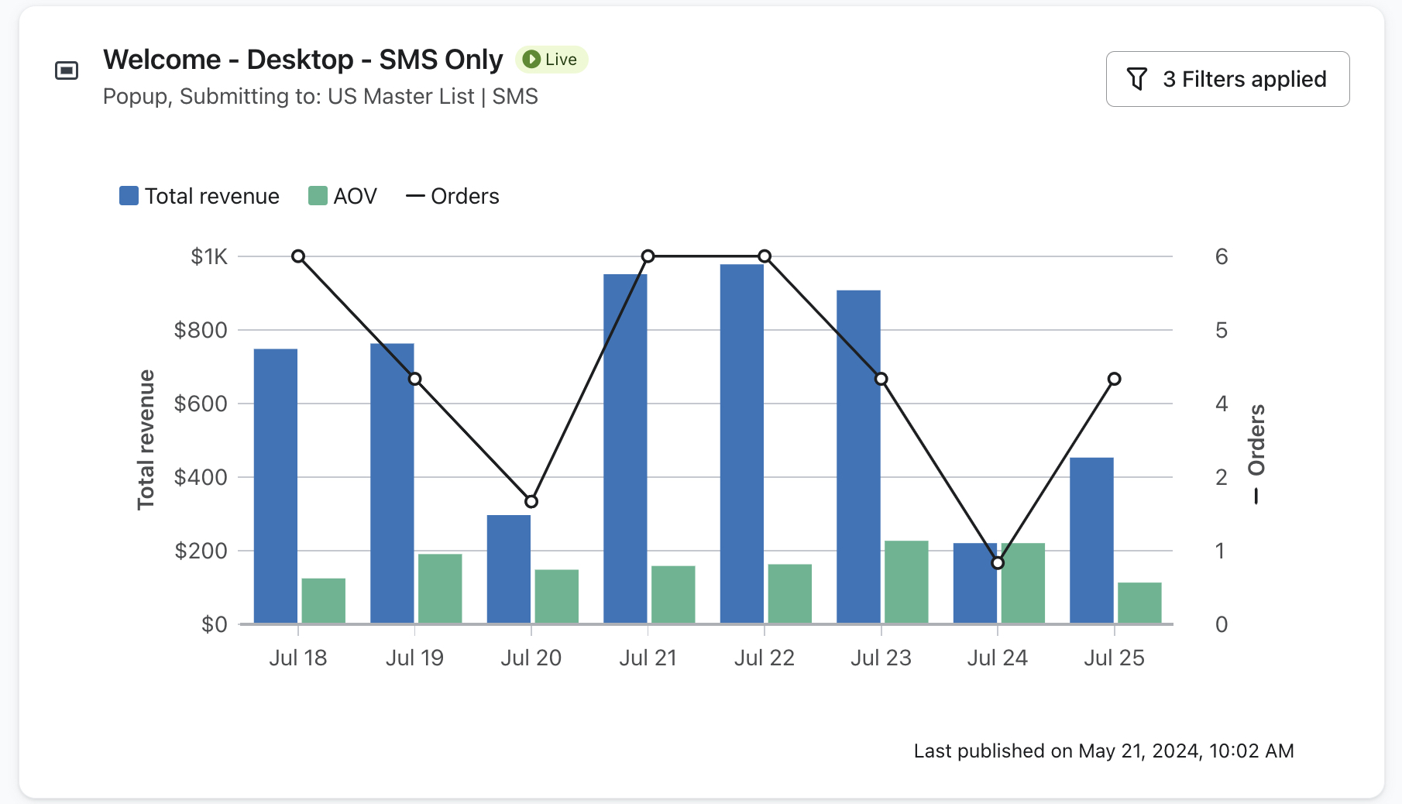Toggle the Total revenue legend item
The width and height of the screenshot is (1402, 804).
200,196
